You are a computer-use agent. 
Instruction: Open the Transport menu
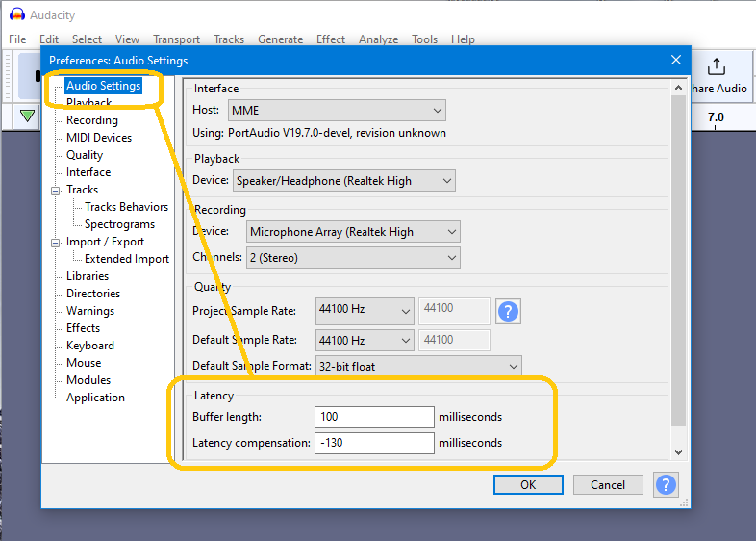(x=176, y=39)
